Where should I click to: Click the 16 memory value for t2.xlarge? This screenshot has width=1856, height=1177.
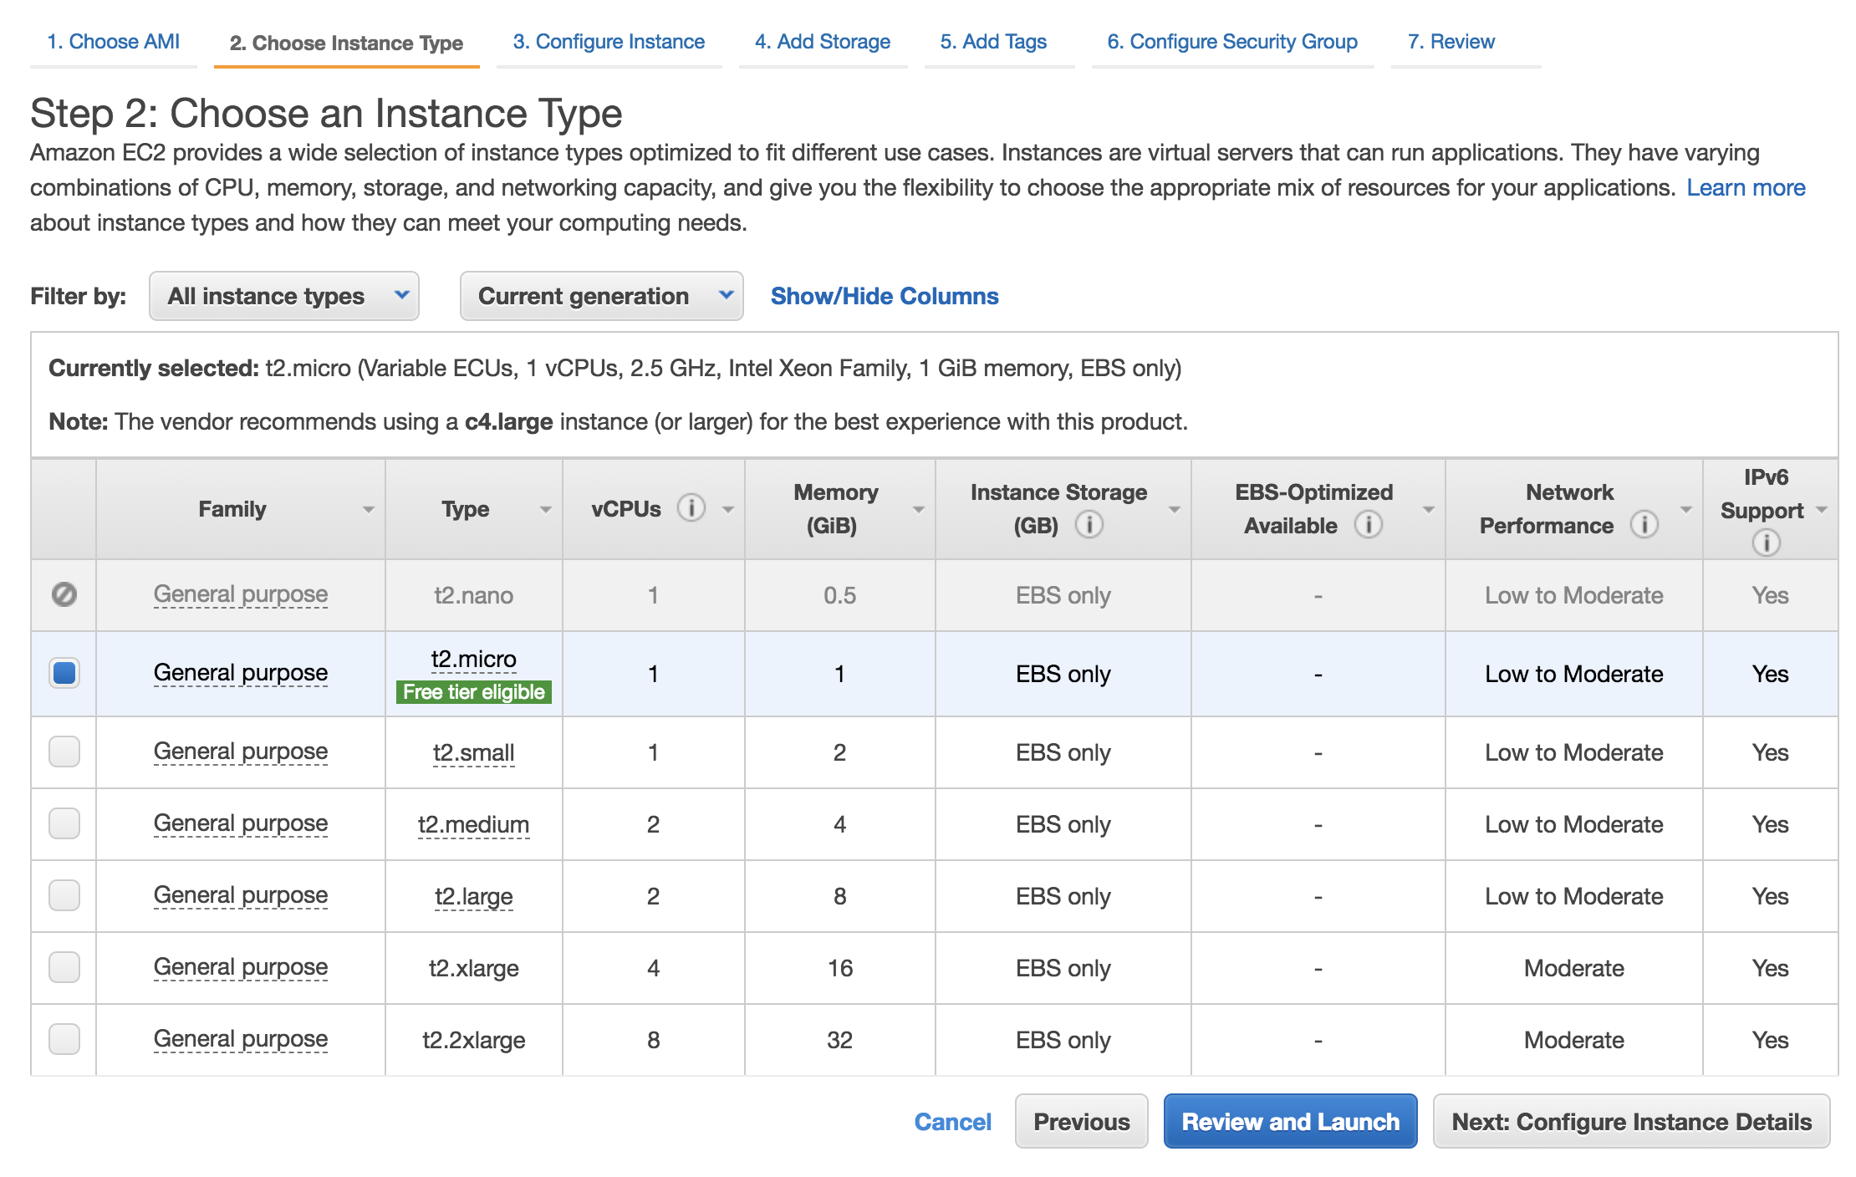[x=840, y=968]
